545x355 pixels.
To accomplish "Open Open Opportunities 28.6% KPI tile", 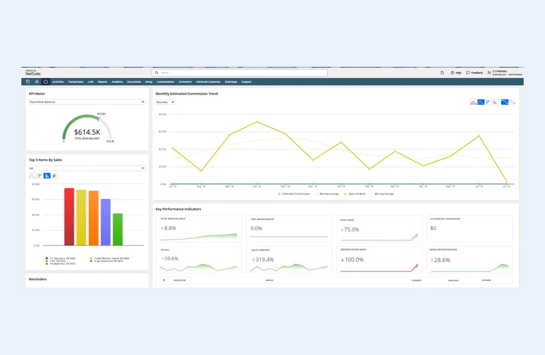I will click(470, 260).
